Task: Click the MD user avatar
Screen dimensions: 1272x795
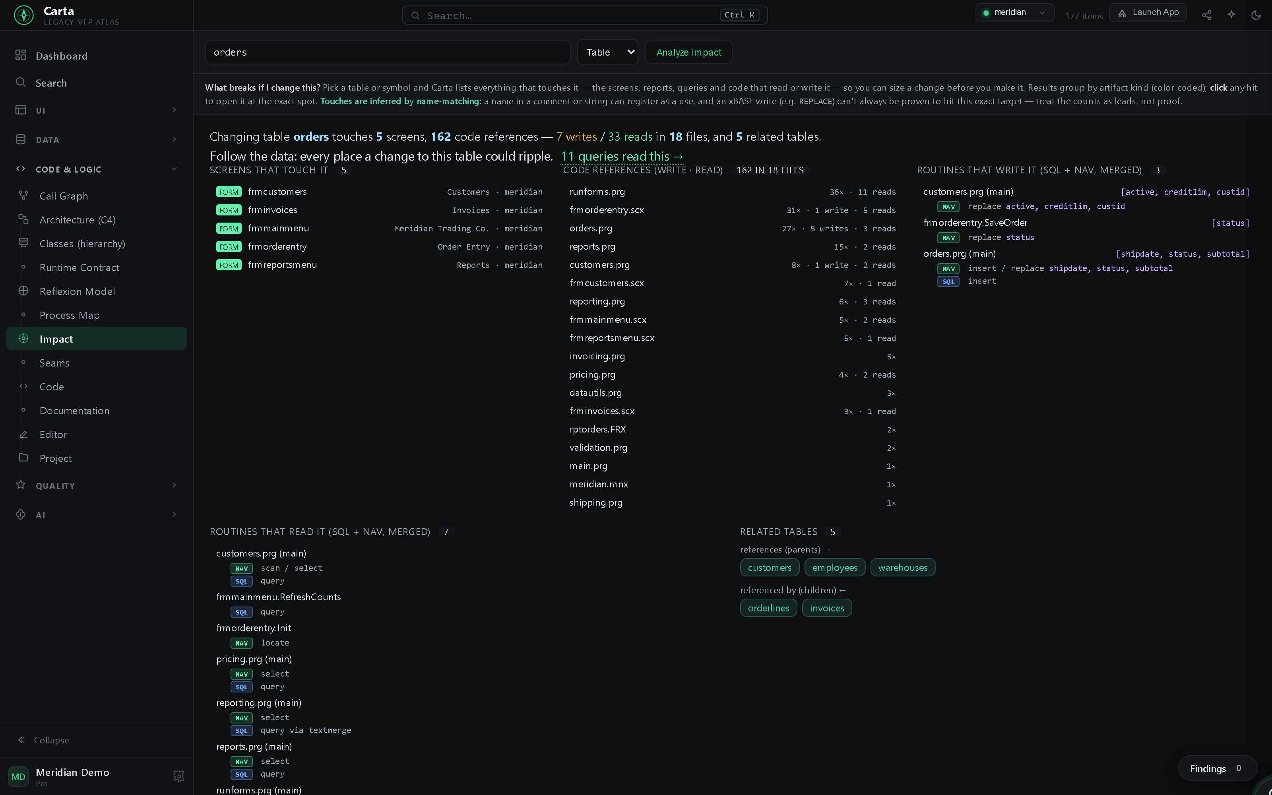Action: pyautogui.click(x=18, y=777)
